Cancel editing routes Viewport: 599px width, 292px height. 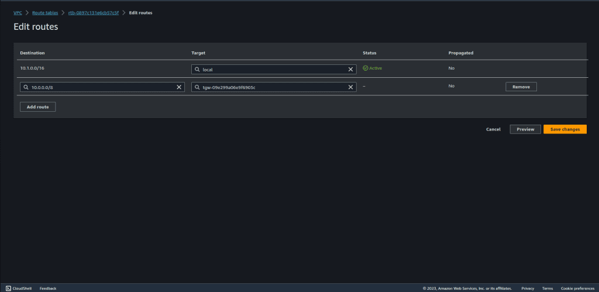pyautogui.click(x=493, y=129)
